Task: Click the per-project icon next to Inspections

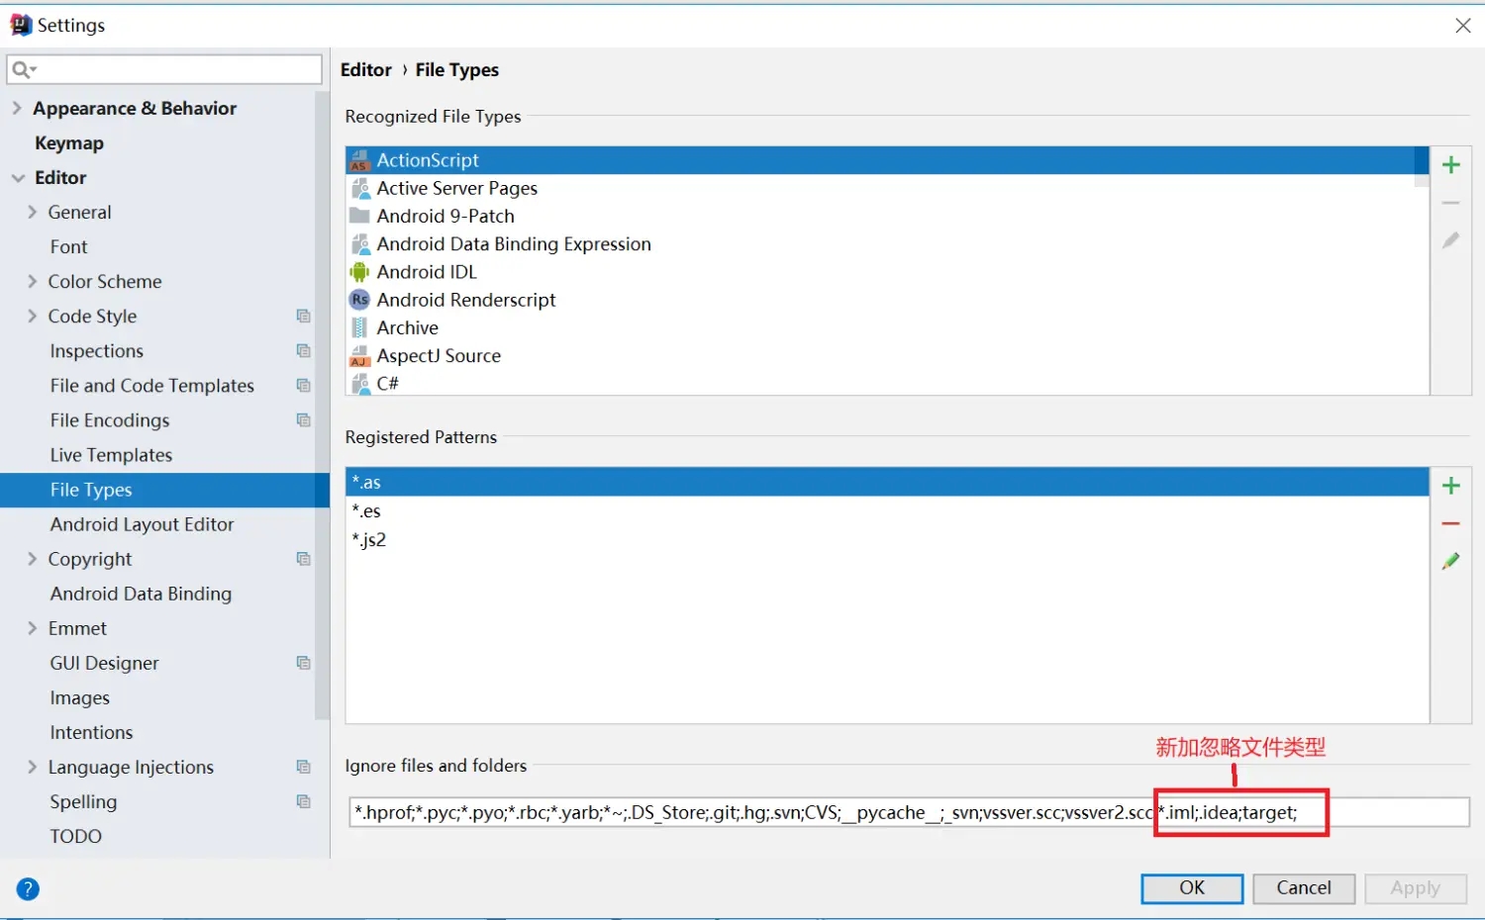Action: 304,351
